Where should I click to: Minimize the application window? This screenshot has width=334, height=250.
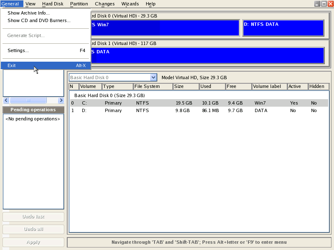pos(317,4)
